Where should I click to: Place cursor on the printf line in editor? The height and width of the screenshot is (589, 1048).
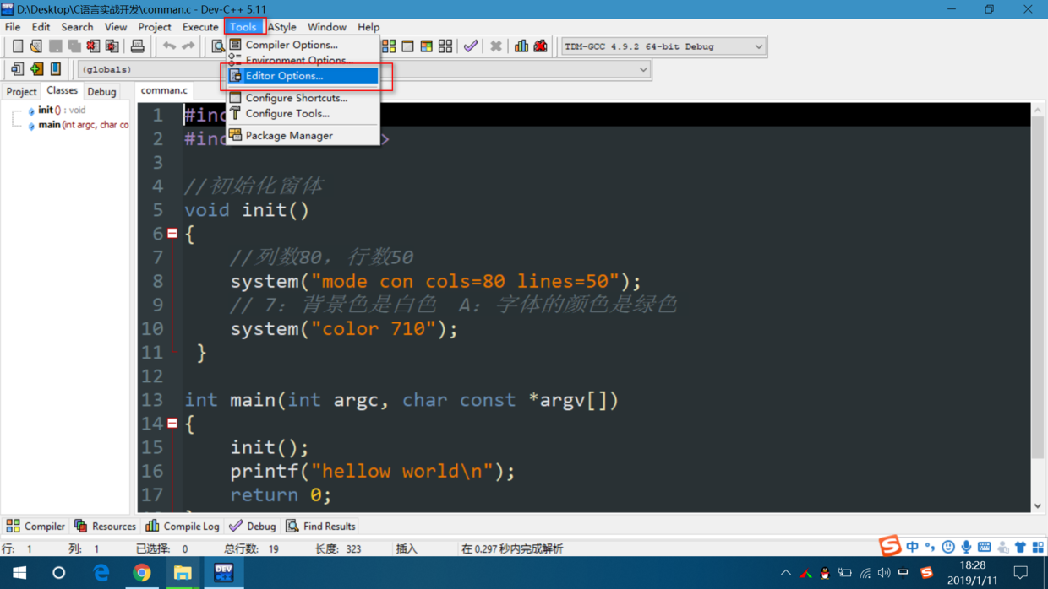click(x=373, y=471)
